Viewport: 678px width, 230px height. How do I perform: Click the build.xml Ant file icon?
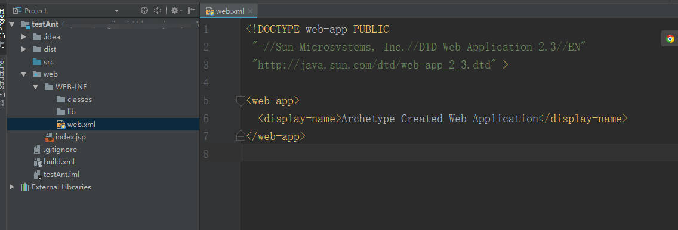tap(37, 162)
